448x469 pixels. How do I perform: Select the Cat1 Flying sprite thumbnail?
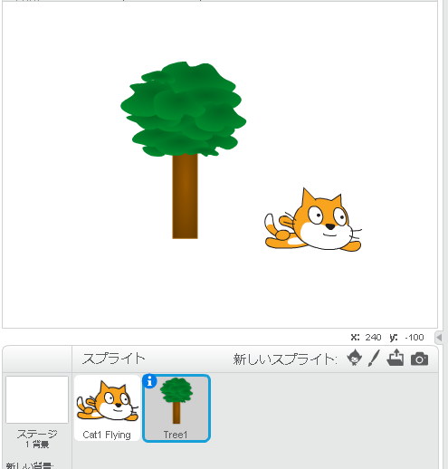107,407
